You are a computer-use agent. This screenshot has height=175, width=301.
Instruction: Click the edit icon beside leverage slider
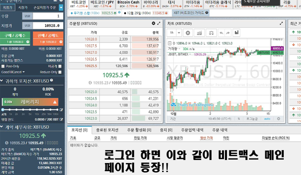coord(62,110)
